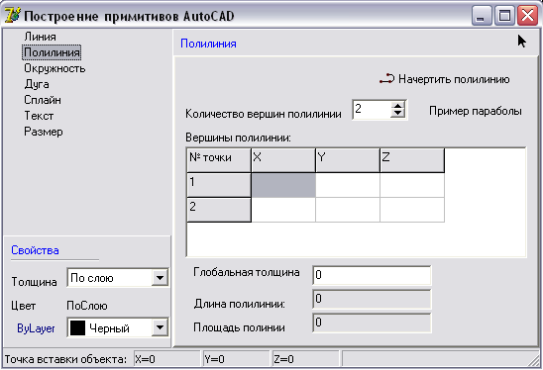
Task: Select Размер in the primitives list
Action: [43, 132]
